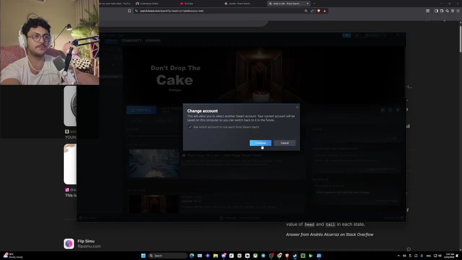Open Telegram from the taskbar
Screen dimensions: 462x260
point(263,256)
